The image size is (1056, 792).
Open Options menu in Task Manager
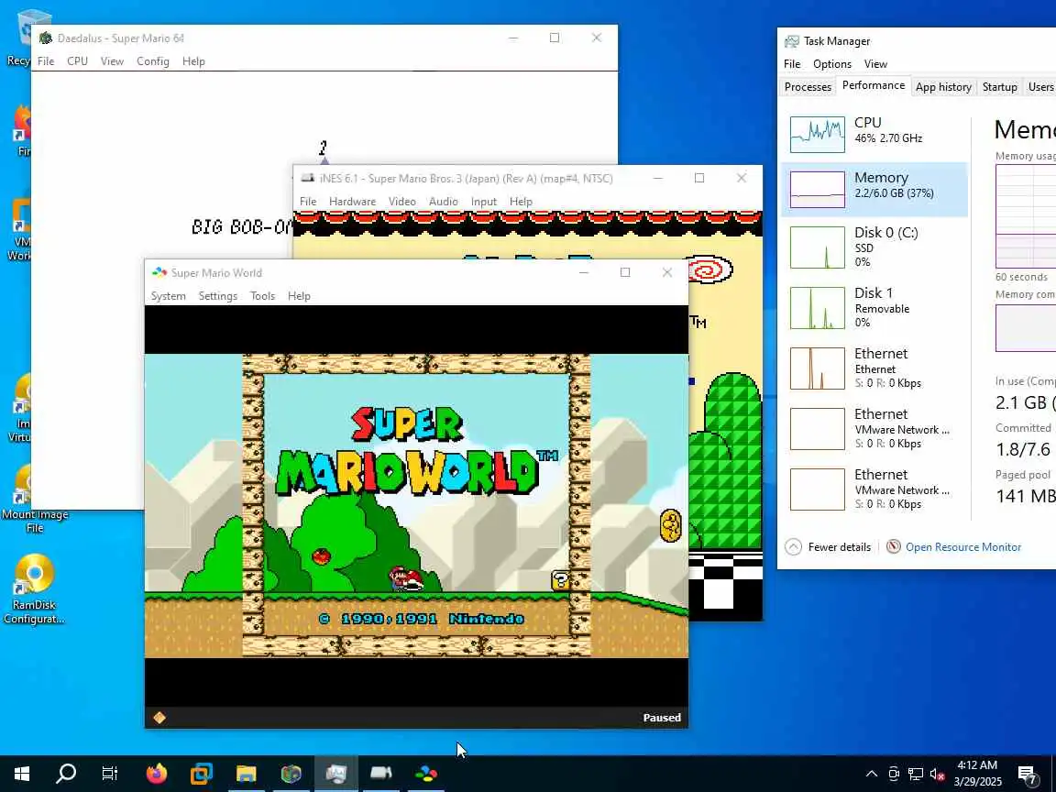(x=831, y=64)
